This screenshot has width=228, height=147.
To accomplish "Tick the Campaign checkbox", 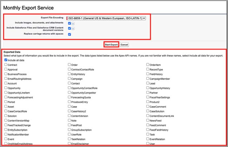I will click(x=70, y=79).
